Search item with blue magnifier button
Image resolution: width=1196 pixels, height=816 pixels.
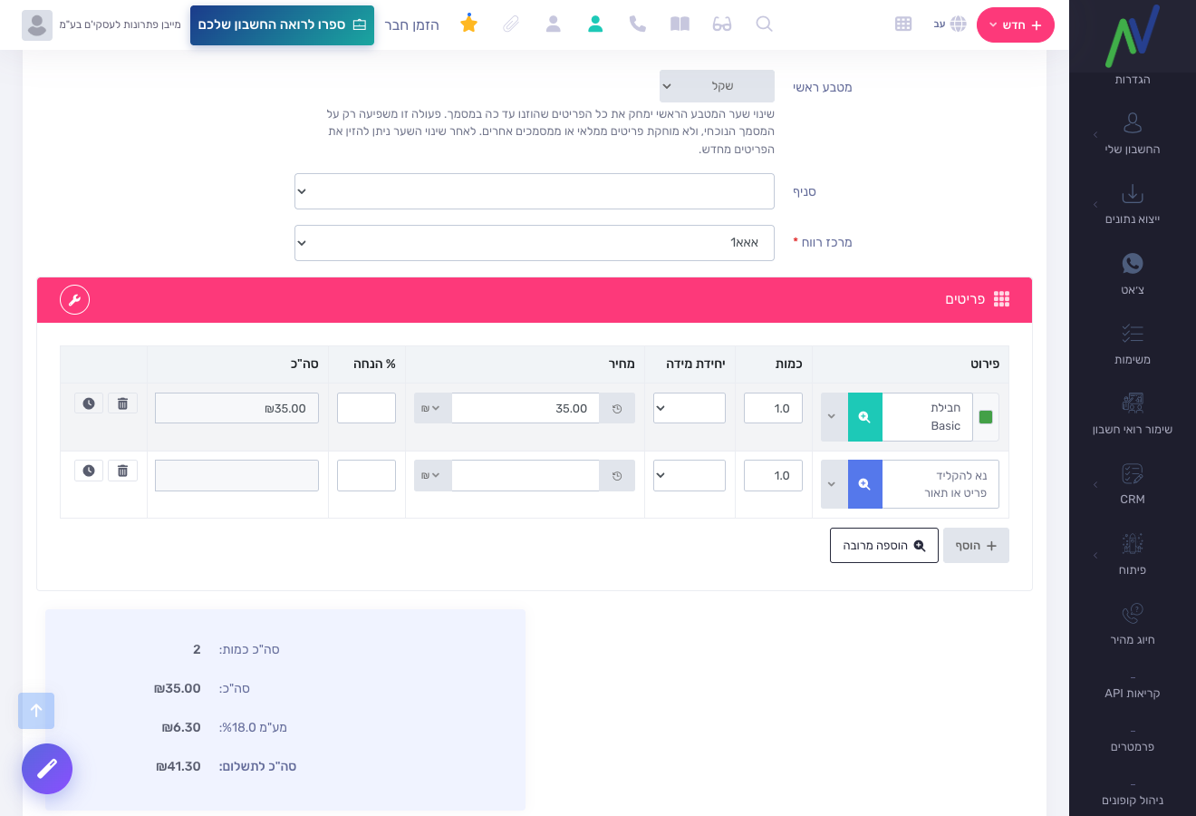click(865, 484)
